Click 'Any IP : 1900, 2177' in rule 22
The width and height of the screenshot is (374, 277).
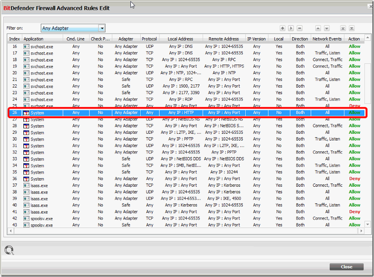[181, 86]
